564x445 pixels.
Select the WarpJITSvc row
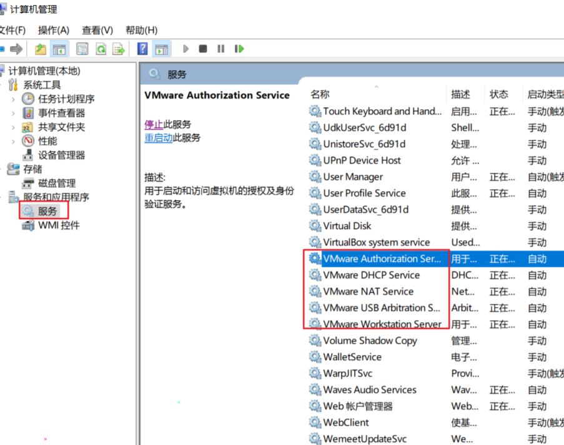tap(436, 373)
